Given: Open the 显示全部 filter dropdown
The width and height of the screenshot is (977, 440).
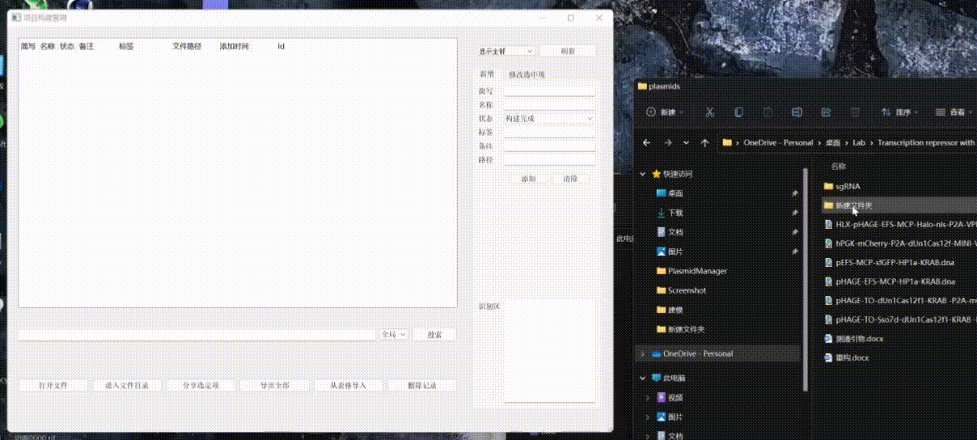Looking at the screenshot, I should (x=505, y=51).
